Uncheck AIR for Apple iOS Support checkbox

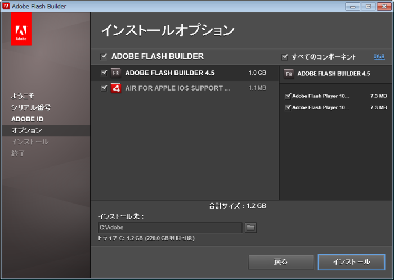(104, 88)
